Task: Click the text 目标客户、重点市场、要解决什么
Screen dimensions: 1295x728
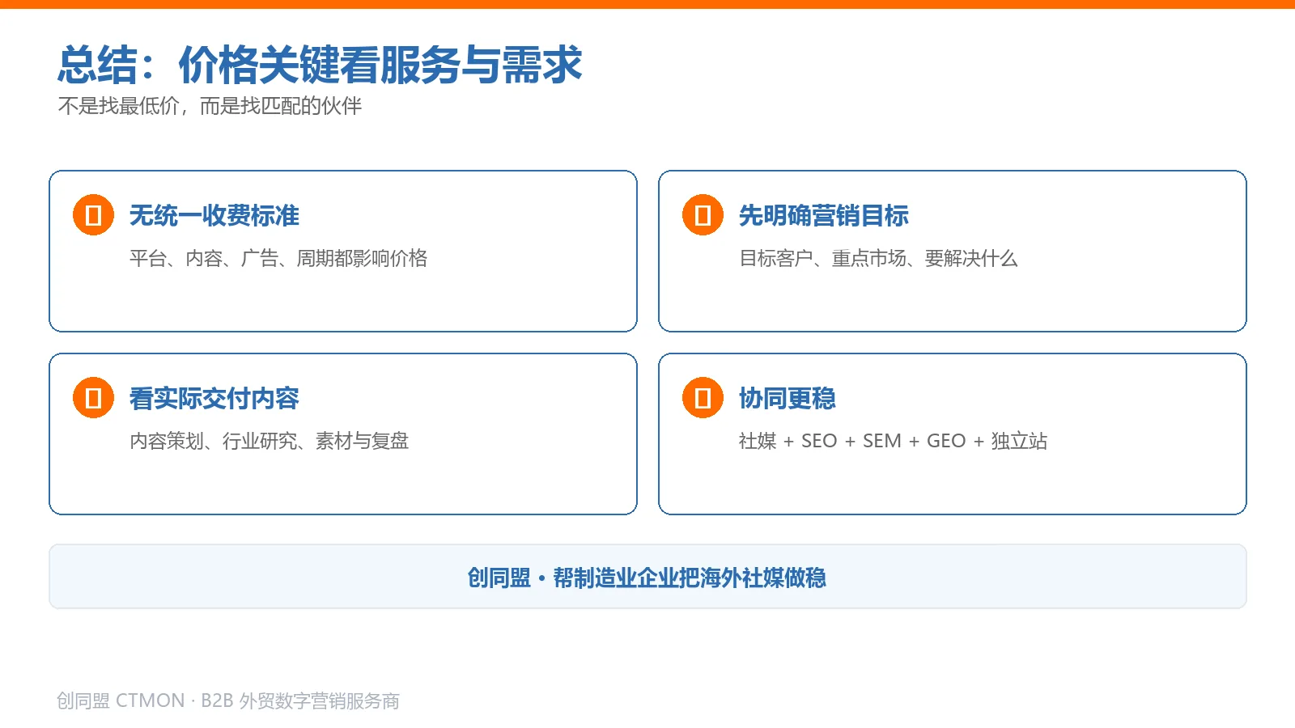Action: pyautogui.click(x=878, y=258)
